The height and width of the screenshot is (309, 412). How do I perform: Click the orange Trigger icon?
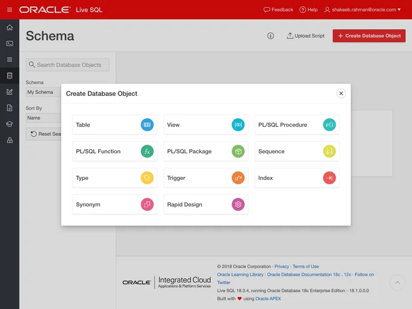tap(238, 178)
